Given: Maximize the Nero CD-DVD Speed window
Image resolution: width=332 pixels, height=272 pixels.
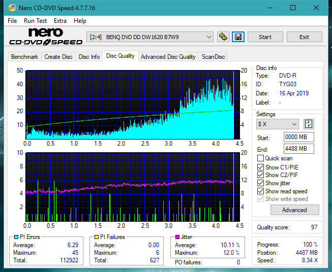Looking at the screenshot, I should coord(293,8).
